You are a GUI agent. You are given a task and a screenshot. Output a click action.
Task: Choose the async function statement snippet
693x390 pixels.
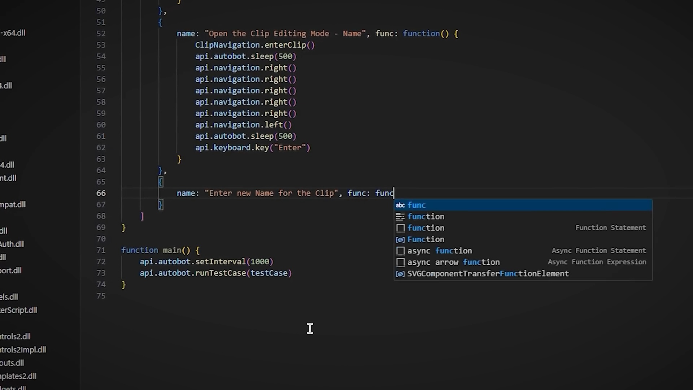tap(439, 251)
